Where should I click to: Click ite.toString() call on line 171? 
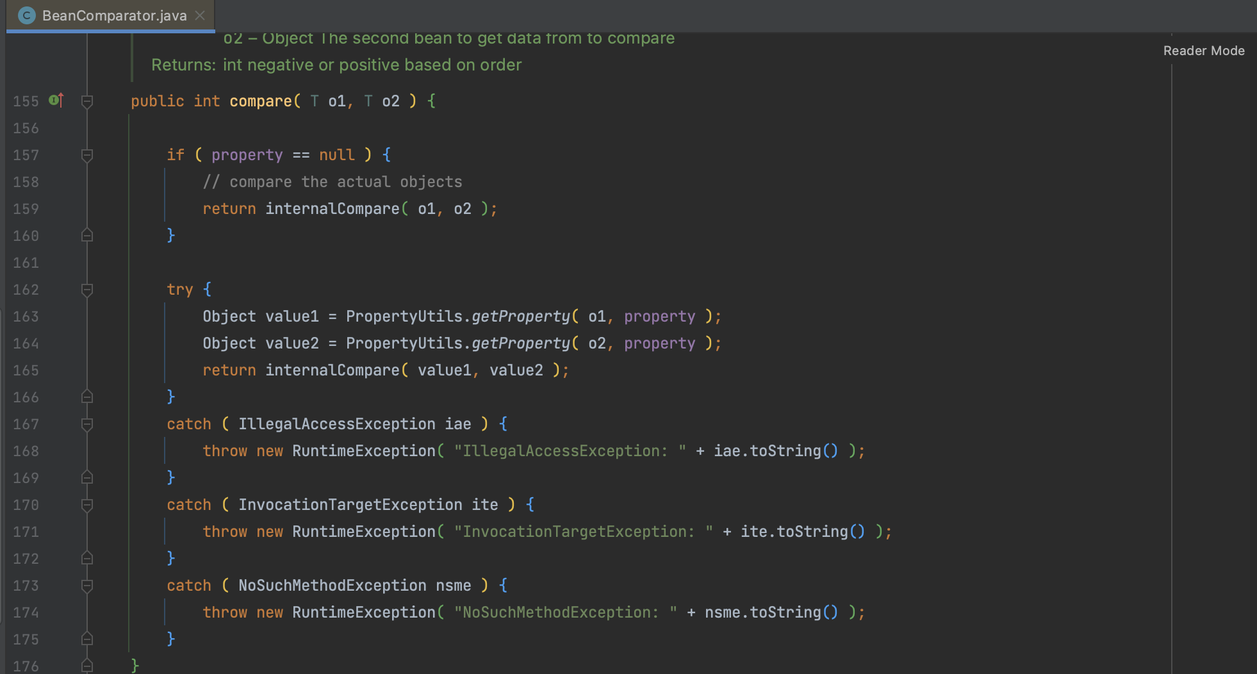pos(803,532)
